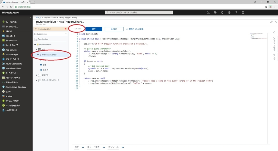278x151 pixels.
Task: Click the portal resource search box
Action: coord(139,13)
